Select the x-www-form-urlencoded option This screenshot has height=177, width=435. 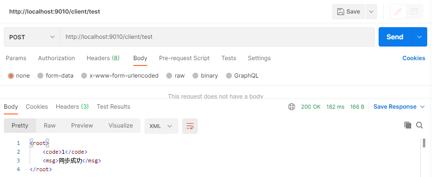click(120, 76)
